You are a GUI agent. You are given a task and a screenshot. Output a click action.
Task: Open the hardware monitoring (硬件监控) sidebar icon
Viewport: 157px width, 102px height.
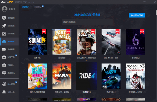pos(4,18)
